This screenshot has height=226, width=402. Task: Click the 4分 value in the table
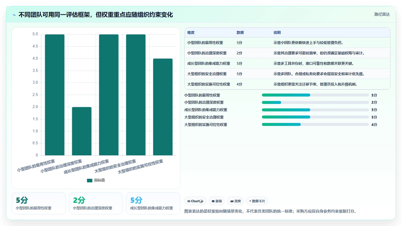point(239,84)
